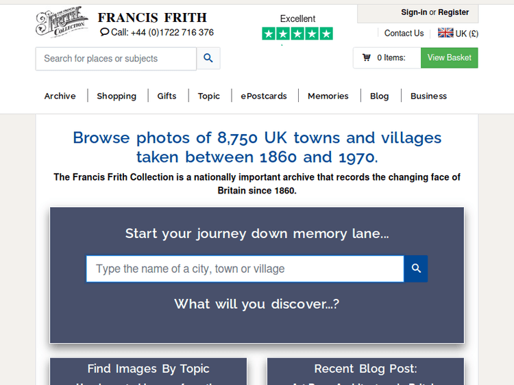Screen dimensions: 514x385
Task: Click the shopping basket cart icon
Action: (367, 58)
